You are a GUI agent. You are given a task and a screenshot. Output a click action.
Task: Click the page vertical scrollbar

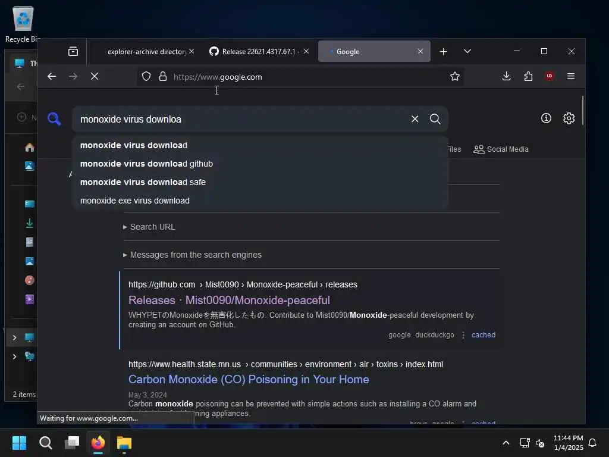(583, 110)
